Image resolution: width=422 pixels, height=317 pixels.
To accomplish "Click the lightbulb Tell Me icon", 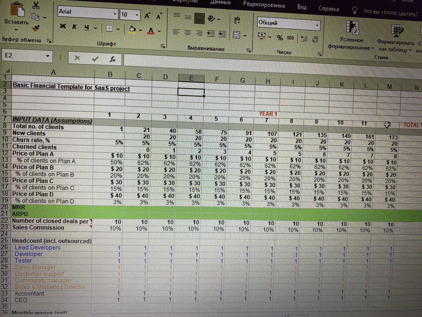I will 355,10.
